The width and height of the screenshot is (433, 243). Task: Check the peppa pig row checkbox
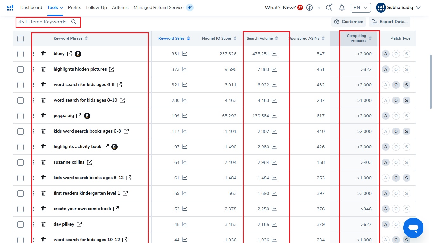21,116
